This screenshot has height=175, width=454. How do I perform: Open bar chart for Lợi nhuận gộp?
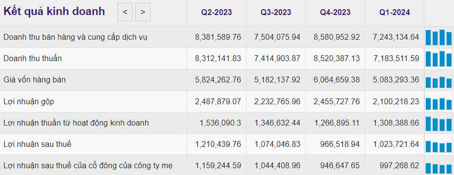point(438,101)
